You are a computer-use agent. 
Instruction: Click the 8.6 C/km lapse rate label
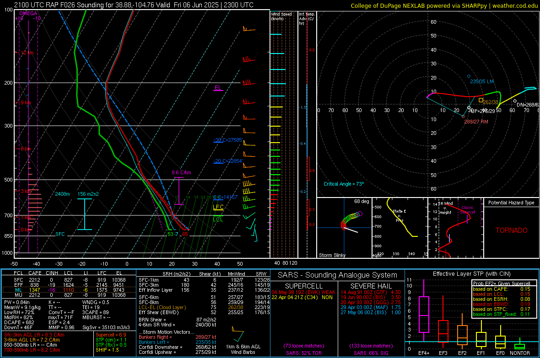point(181,172)
